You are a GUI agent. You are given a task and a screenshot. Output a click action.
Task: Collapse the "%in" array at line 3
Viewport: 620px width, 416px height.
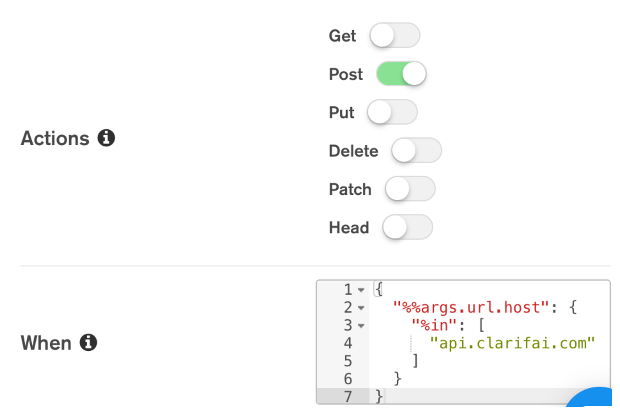[361, 326]
